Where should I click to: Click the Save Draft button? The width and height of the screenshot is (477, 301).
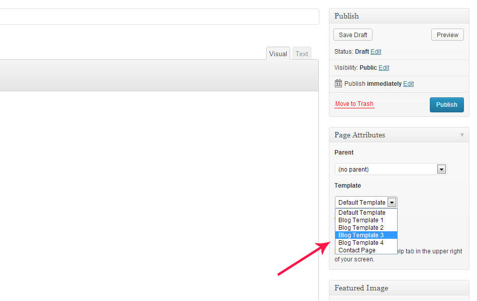point(352,35)
